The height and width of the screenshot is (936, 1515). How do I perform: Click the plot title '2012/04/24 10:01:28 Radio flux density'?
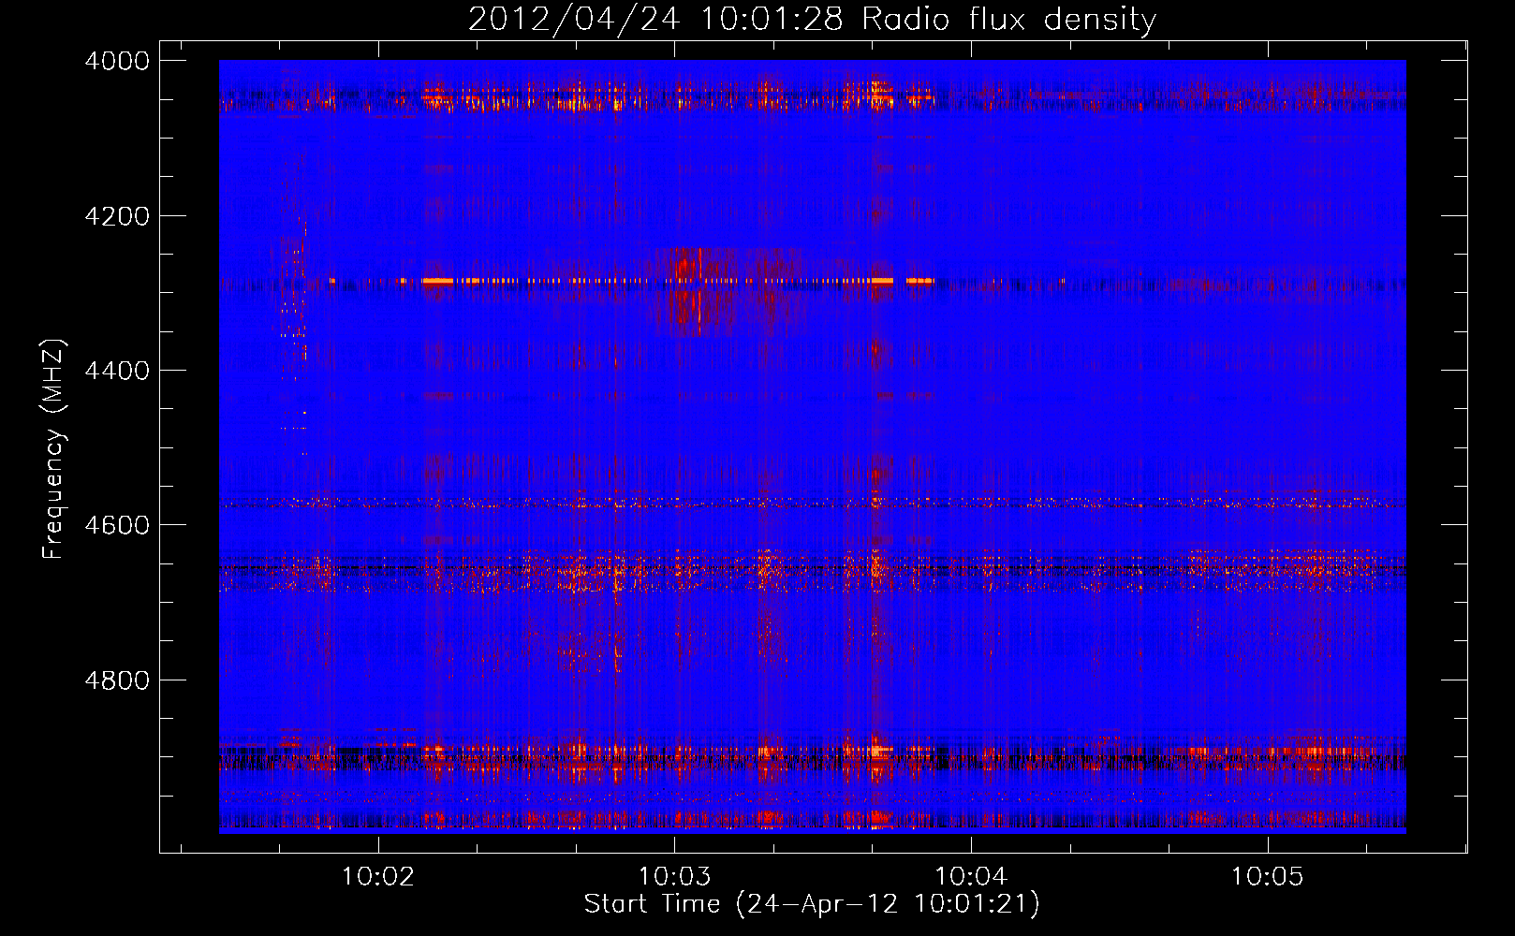[812, 19]
